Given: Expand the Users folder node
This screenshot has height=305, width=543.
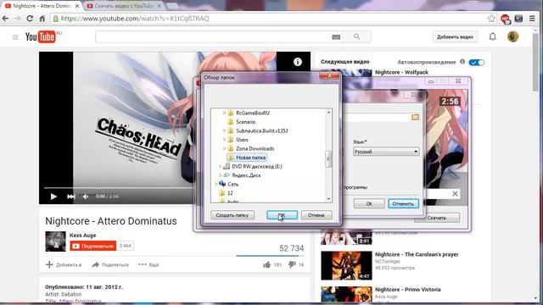Looking at the screenshot, I should 224,140.
